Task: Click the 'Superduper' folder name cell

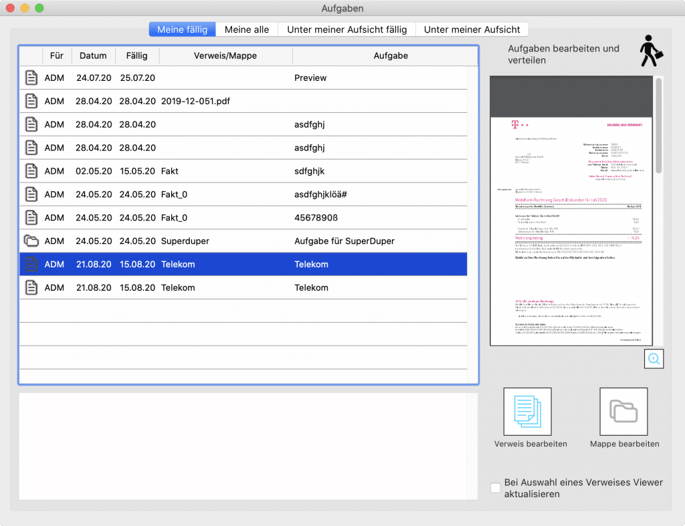Action: click(x=185, y=241)
